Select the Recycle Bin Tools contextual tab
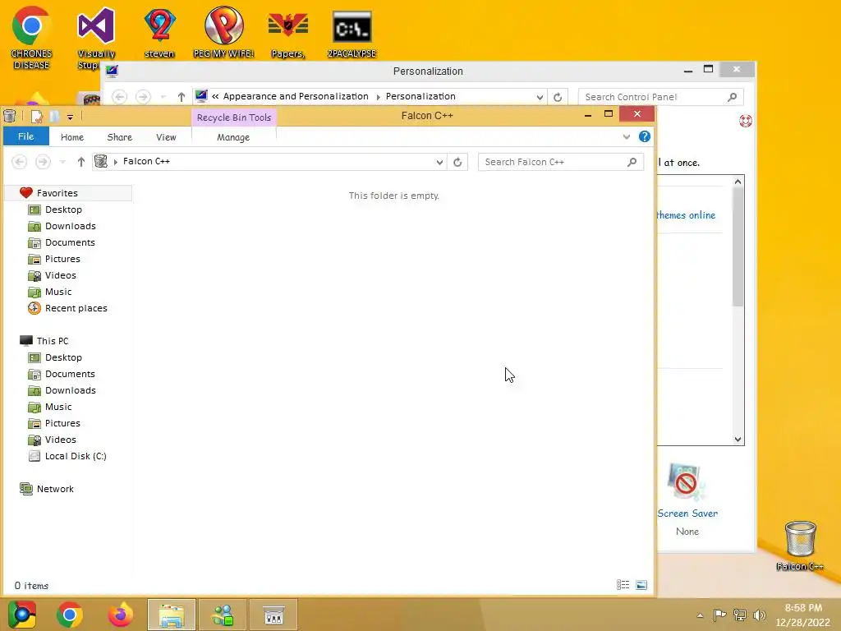This screenshot has height=631, width=841. coord(234,117)
